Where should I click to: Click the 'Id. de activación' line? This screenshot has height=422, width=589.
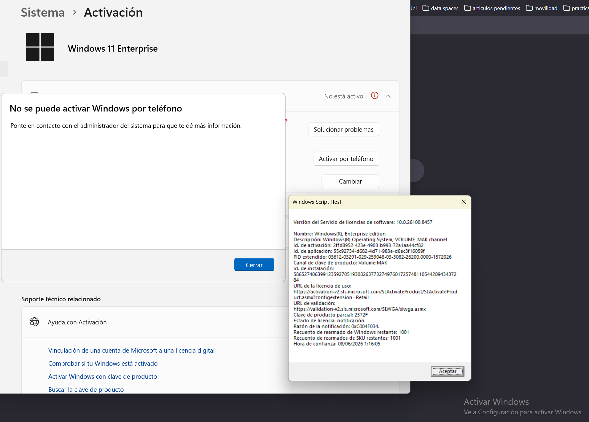(x=358, y=245)
